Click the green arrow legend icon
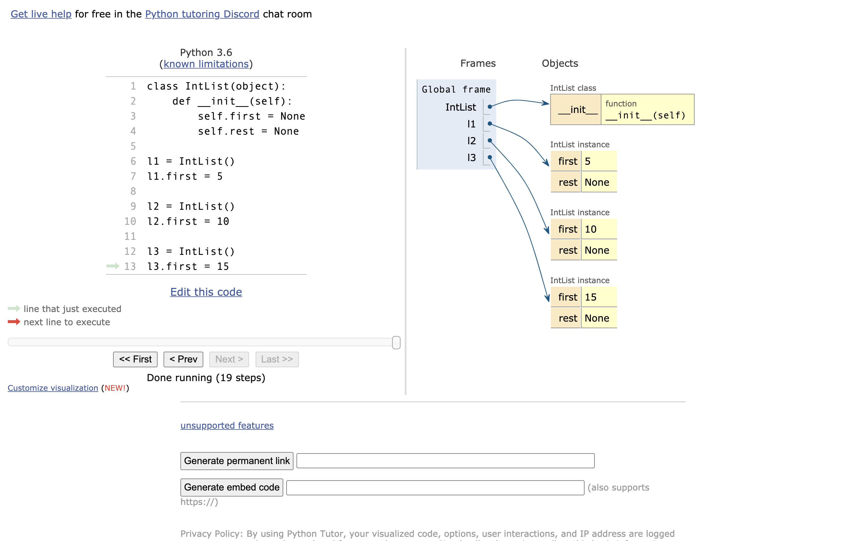 14,308
